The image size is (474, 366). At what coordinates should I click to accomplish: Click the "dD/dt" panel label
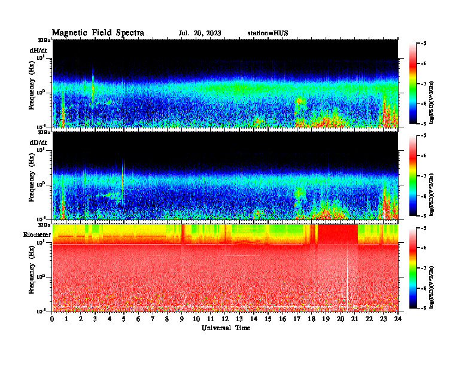pyautogui.click(x=38, y=142)
